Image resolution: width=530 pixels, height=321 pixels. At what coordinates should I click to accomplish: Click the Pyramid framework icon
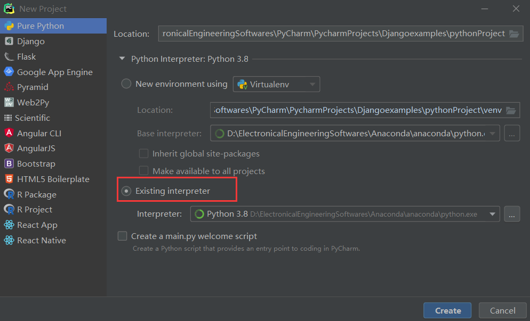tap(9, 87)
